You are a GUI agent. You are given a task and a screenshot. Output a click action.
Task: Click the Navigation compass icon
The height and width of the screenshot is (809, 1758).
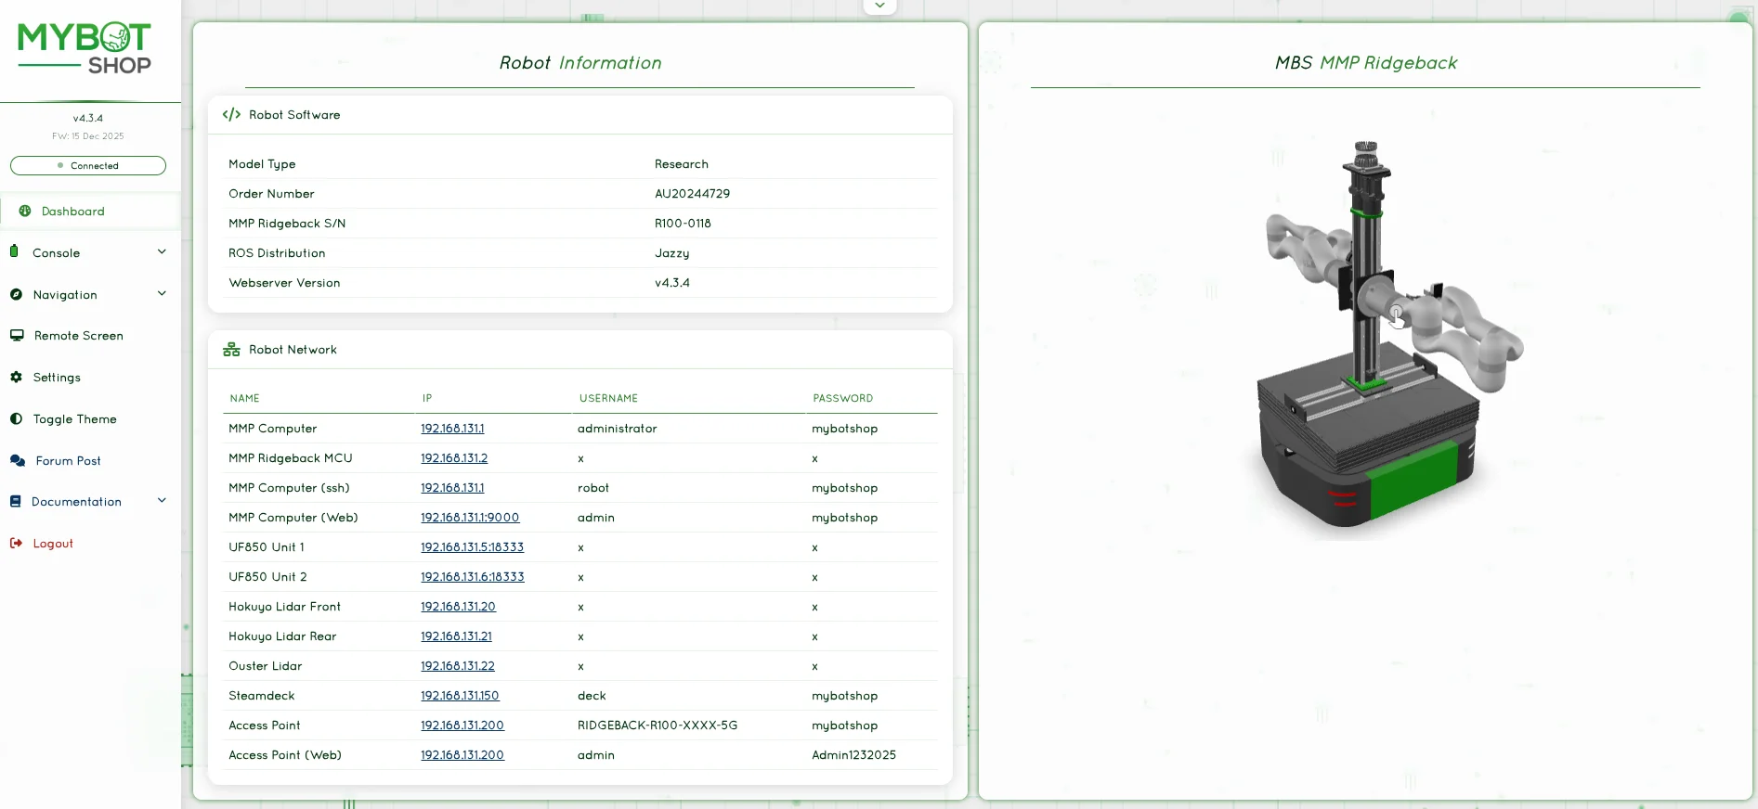coord(16,294)
